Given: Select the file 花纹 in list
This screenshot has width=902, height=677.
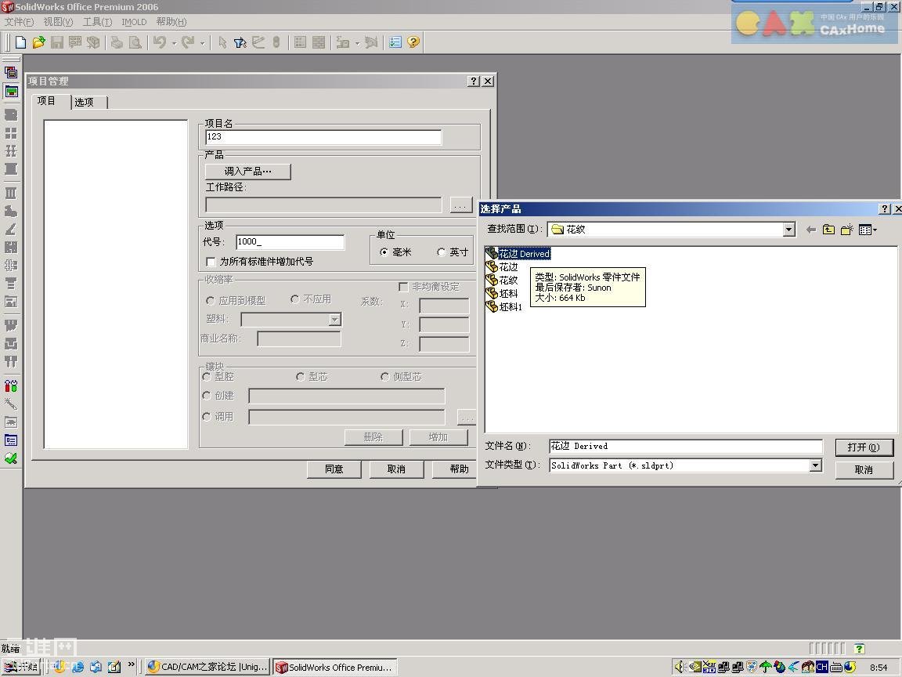Looking at the screenshot, I should [x=502, y=281].
